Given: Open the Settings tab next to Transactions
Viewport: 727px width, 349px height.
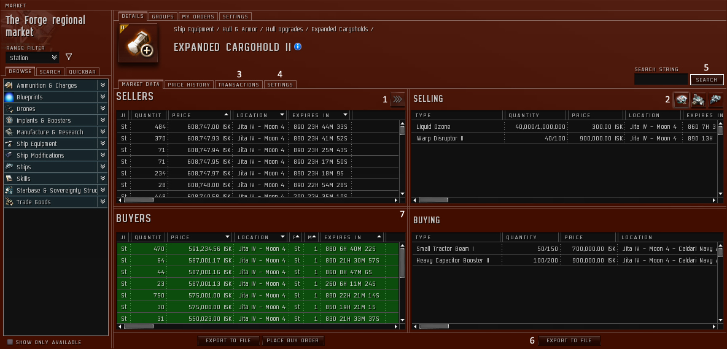Looking at the screenshot, I should [280, 85].
